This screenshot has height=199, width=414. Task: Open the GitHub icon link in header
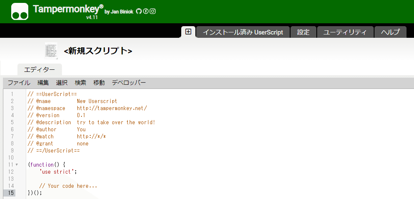coord(139,11)
